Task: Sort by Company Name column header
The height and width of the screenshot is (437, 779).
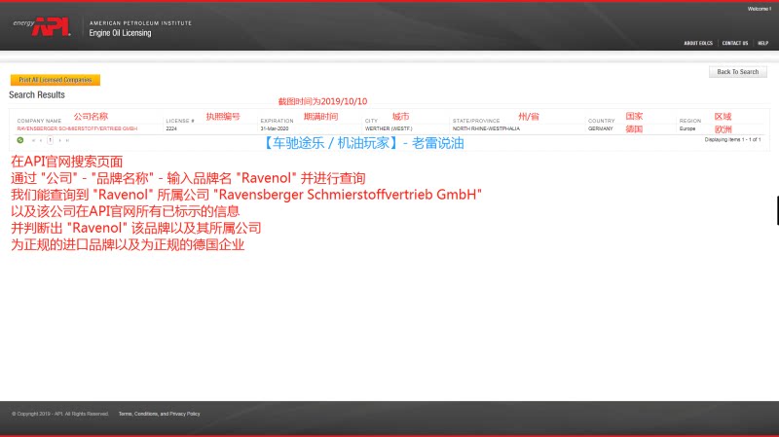Action: (x=39, y=121)
